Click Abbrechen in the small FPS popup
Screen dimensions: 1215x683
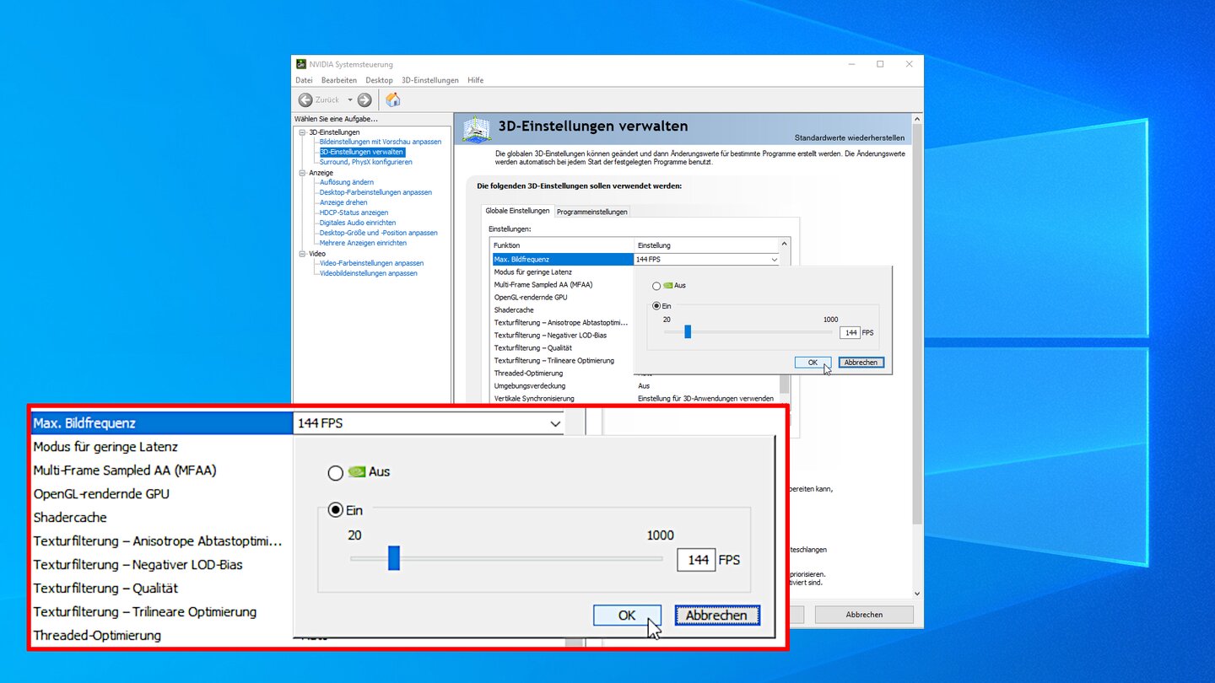click(x=861, y=363)
